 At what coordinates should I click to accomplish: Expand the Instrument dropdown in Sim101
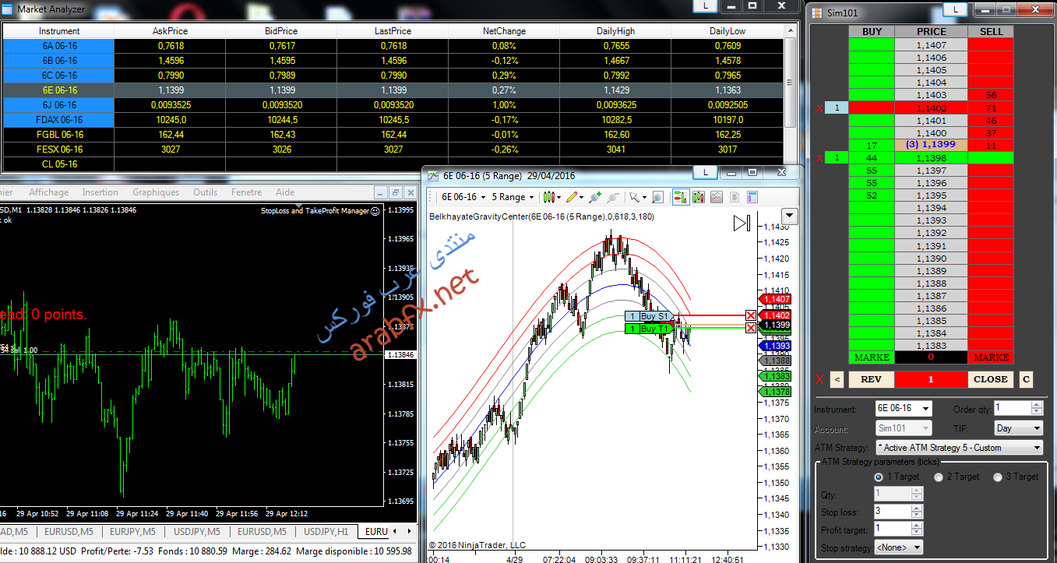click(925, 408)
